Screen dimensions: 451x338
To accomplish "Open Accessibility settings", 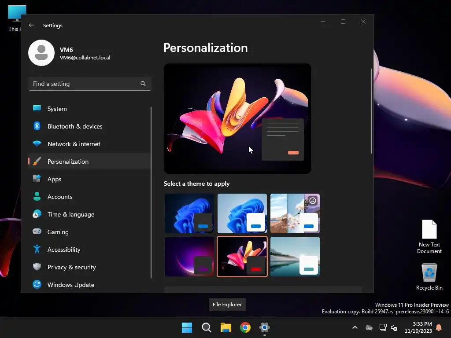I will pos(90,250).
